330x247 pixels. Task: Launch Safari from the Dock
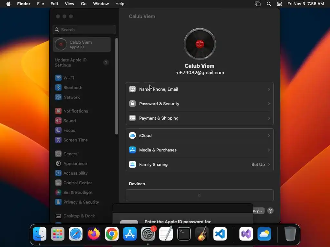click(76, 234)
